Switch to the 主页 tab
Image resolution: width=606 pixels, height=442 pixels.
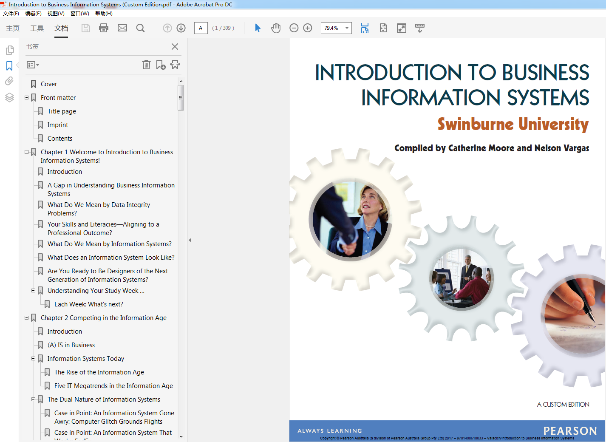pyautogui.click(x=13, y=28)
